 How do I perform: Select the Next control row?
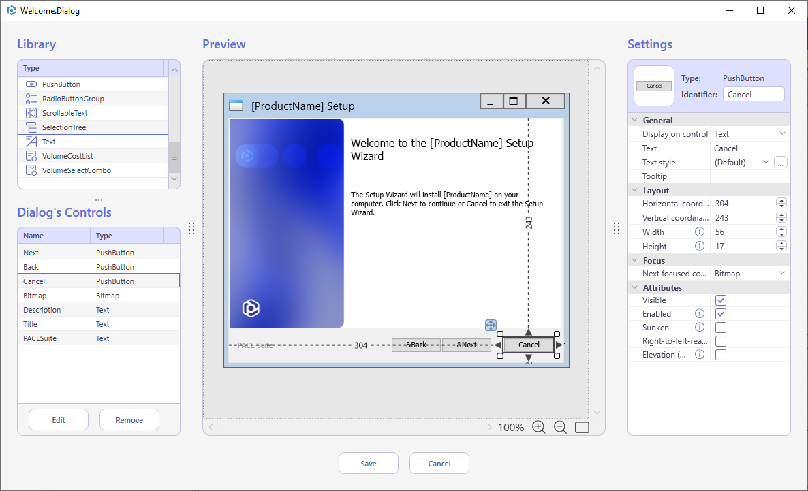click(98, 253)
